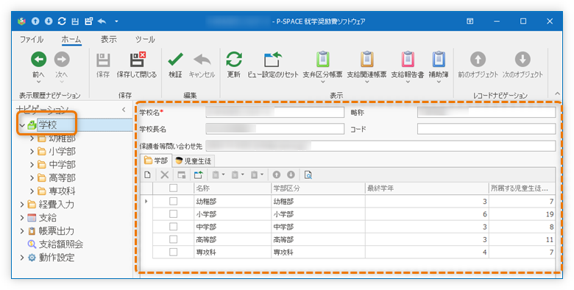Screen dimensions: 574x290
Task: Sort by the 名称 column header
Action: click(233, 188)
